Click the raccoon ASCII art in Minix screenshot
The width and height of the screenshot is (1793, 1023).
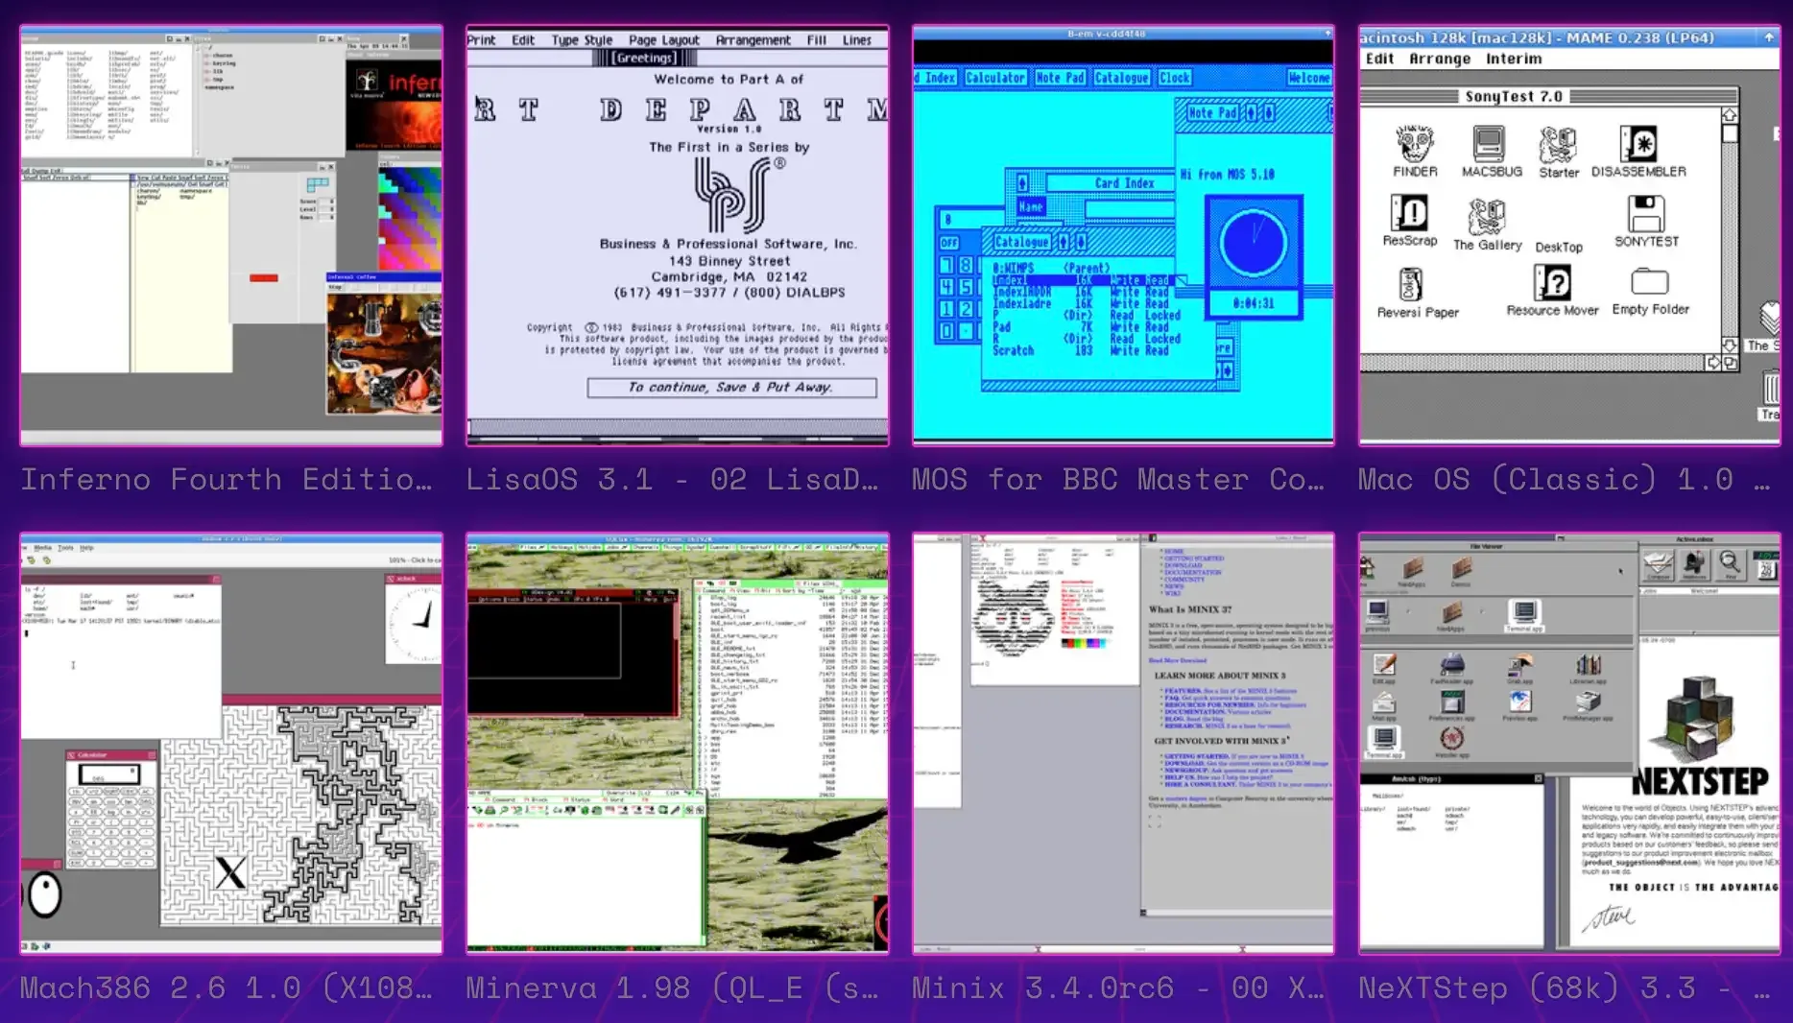[1013, 617]
